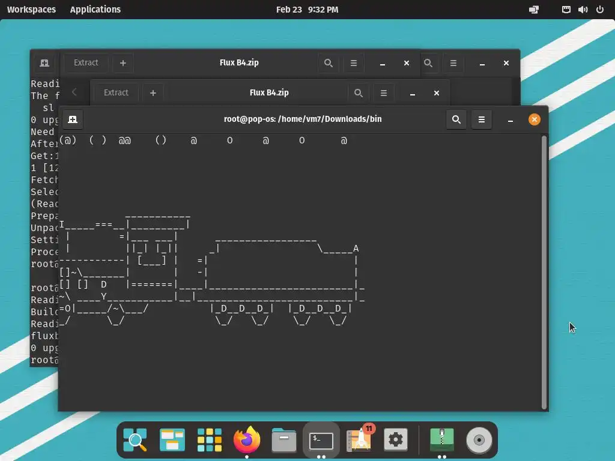
Task: Open the Applications menu
Action: point(95,10)
